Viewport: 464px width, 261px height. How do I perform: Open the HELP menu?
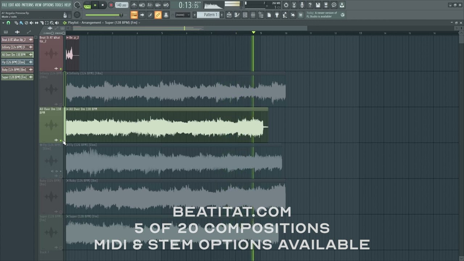click(x=67, y=5)
